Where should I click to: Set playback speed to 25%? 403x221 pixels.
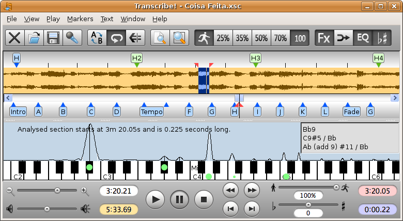tap(223, 38)
